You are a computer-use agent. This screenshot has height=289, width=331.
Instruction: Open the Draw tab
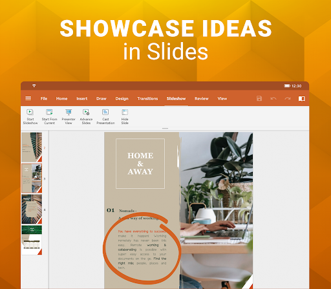pos(101,98)
